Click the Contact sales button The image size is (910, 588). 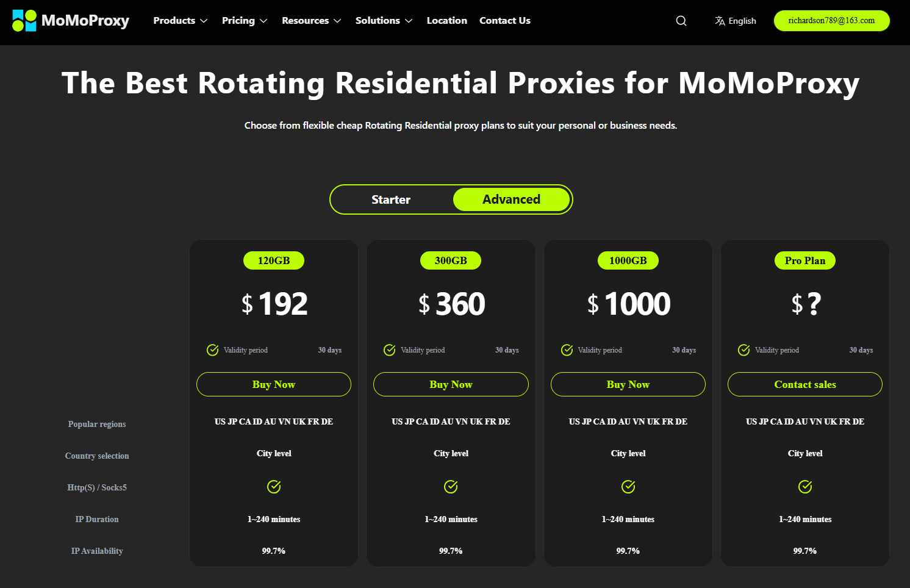pyautogui.click(x=805, y=384)
